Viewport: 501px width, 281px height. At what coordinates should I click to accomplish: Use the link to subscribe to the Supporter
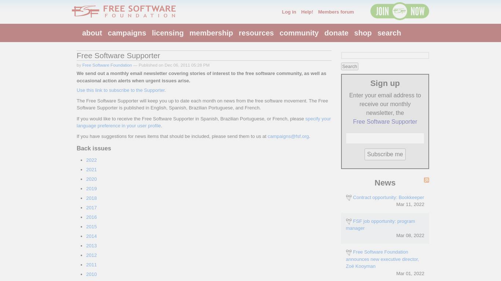[x=121, y=90]
